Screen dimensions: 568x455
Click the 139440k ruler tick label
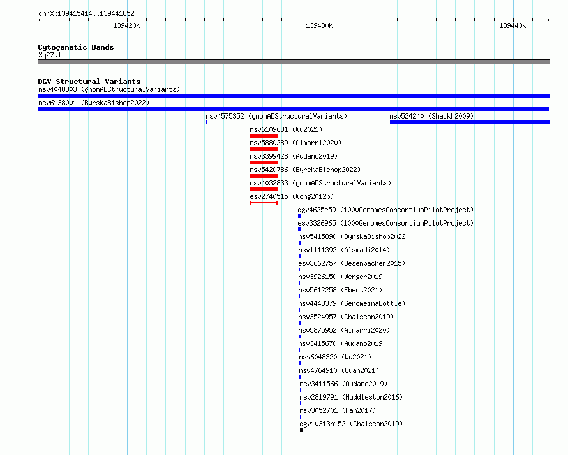512,25
